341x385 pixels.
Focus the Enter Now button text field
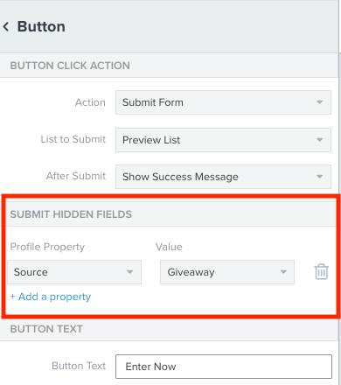(224, 367)
